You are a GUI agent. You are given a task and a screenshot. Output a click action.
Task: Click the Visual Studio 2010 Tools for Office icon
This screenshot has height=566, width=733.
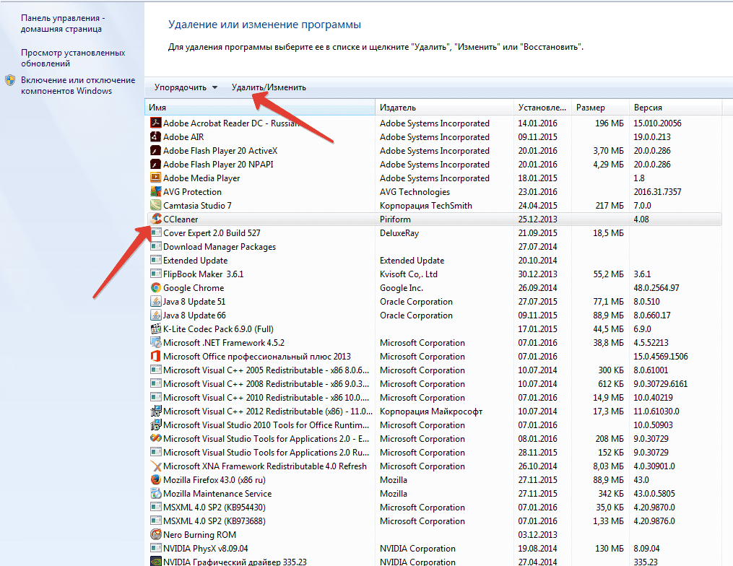click(x=156, y=425)
